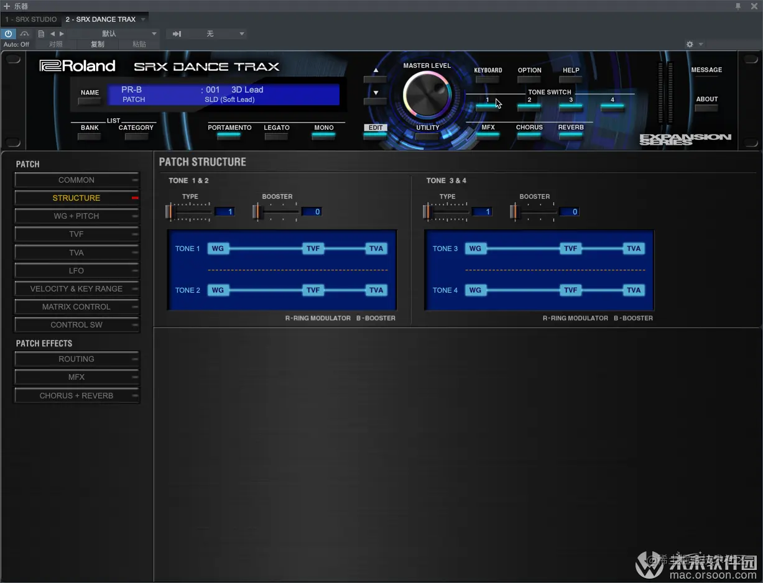Click the TVF block of TONE 2
Viewport: 763px width, 583px height.
click(313, 290)
